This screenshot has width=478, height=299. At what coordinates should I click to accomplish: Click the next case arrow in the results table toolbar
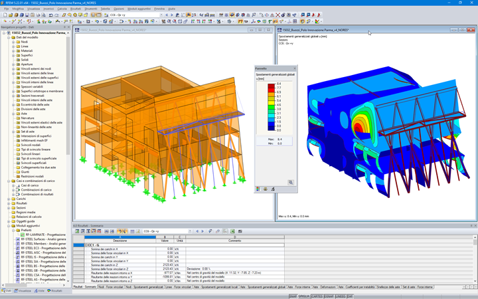point(202,231)
